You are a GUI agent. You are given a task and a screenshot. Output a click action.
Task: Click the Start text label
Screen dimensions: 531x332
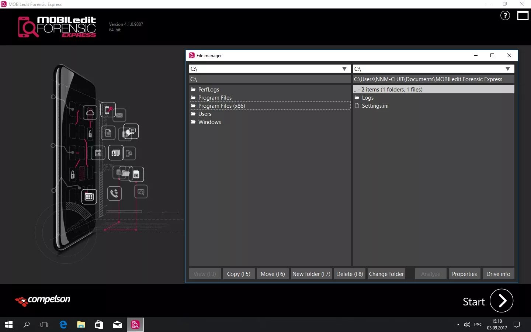tap(473, 302)
